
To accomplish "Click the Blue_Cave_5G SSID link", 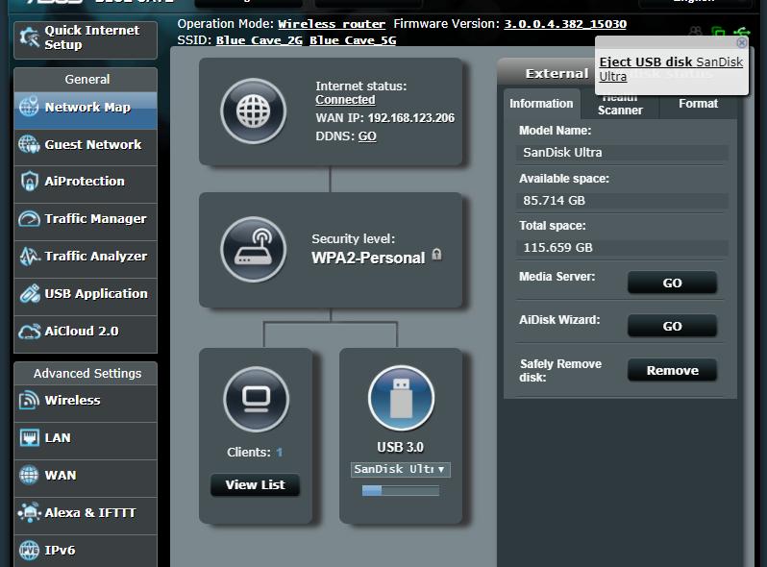I will [353, 40].
